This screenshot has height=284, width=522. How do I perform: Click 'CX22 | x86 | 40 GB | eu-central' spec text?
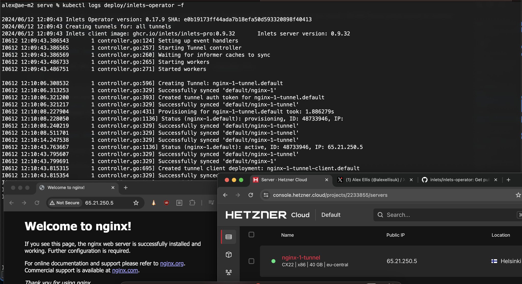pos(315,265)
